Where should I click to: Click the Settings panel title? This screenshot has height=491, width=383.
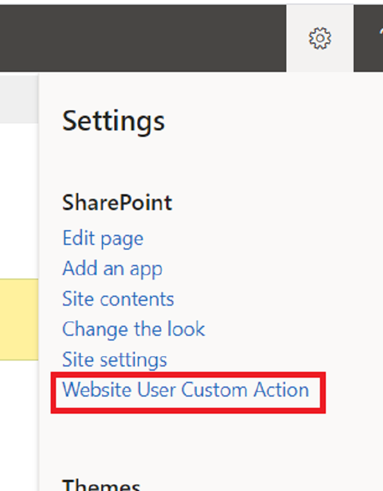(x=114, y=121)
